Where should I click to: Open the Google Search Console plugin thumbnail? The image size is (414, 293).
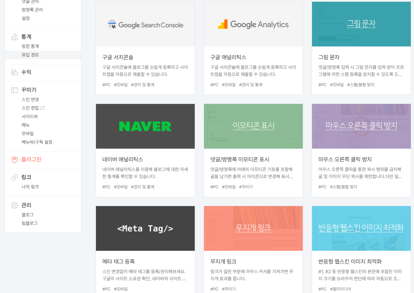click(145, 24)
